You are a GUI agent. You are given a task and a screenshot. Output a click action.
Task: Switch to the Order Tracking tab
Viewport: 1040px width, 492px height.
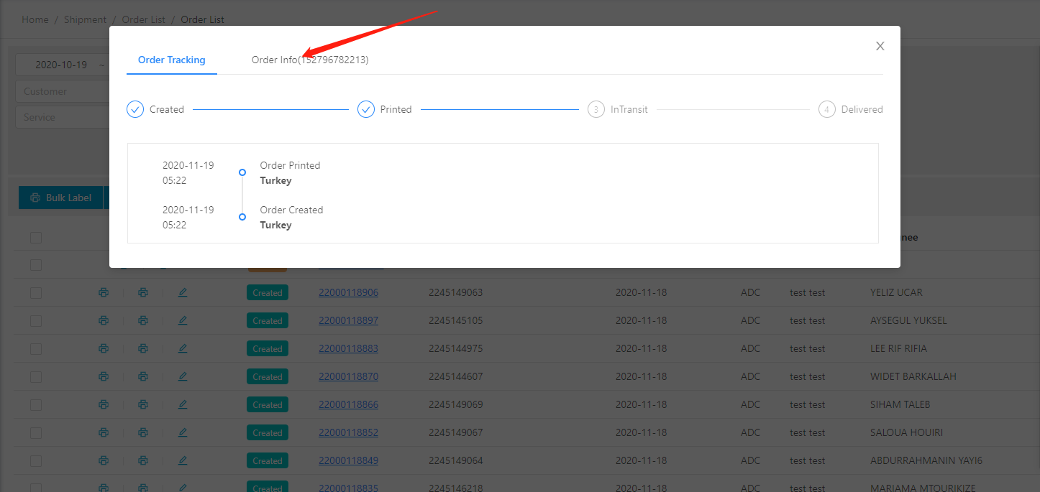[172, 60]
